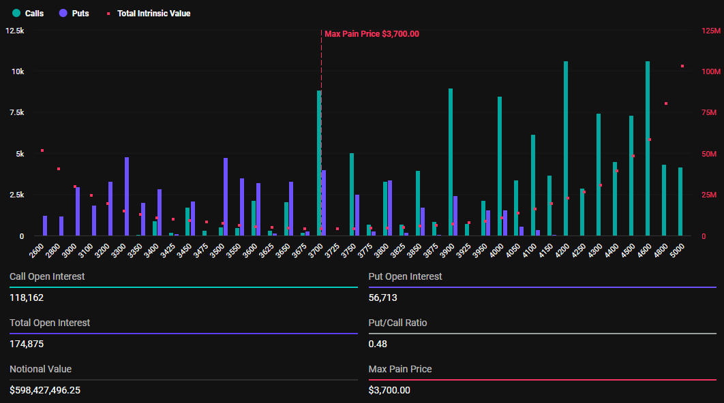Image resolution: width=724 pixels, height=403 pixels.
Task: Click the purple Puts legend circle
Action: pyautogui.click(x=63, y=13)
